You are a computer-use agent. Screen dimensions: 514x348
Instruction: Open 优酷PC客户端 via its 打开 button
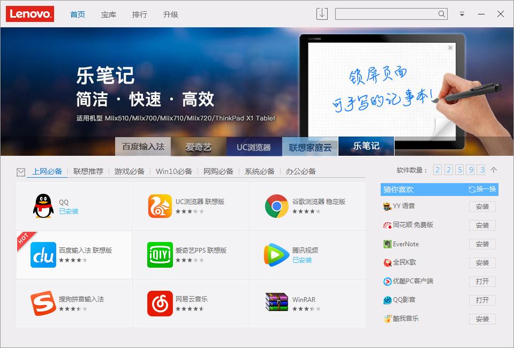(482, 281)
